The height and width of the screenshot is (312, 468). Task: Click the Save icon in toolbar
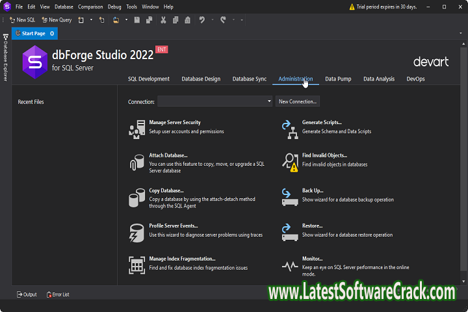137,20
